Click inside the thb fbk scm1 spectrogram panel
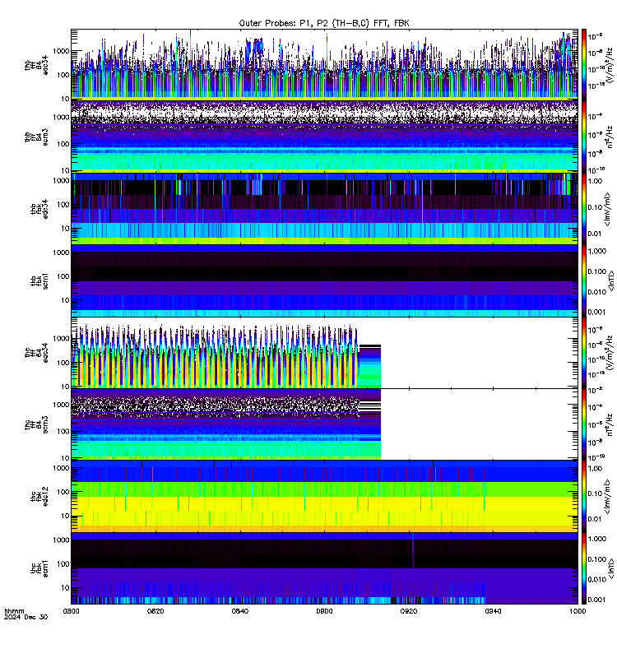This screenshot has height=658, width=617. (x=324, y=280)
